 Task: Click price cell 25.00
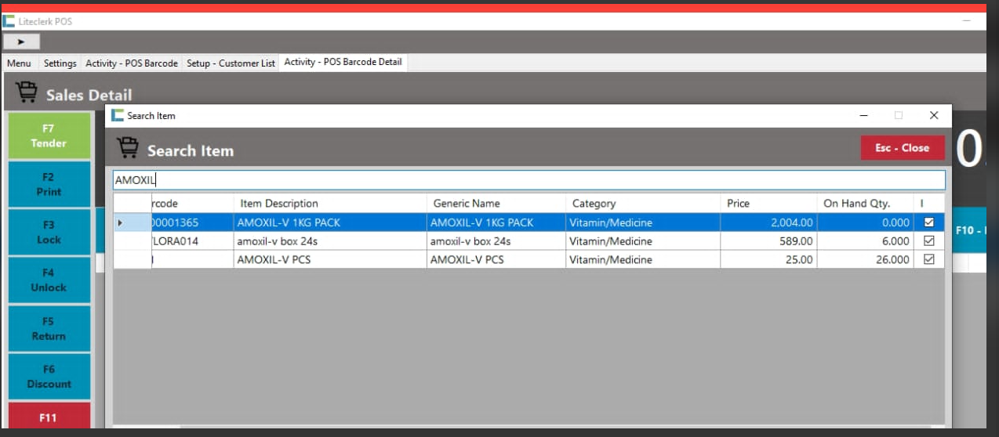tap(768, 260)
